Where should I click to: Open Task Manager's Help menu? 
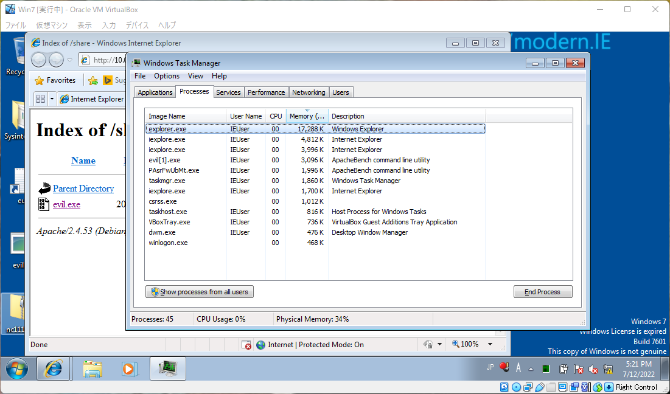click(x=219, y=76)
